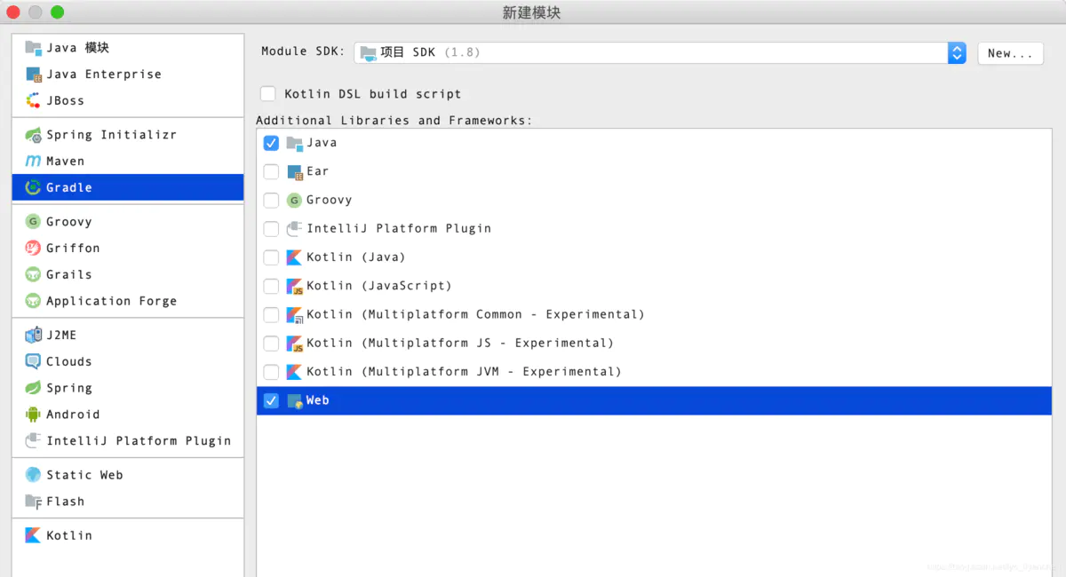Click the Spring leaf icon
The width and height of the screenshot is (1066, 577).
33,388
